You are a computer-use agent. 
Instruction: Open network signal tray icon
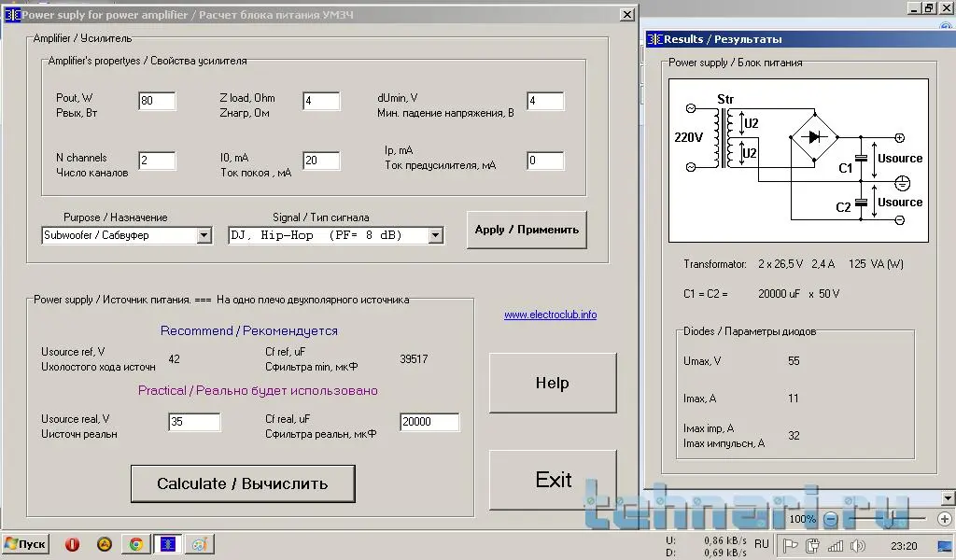coord(835,545)
